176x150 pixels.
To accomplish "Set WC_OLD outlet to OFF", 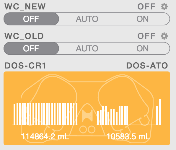I will click(x=31, y=48).
